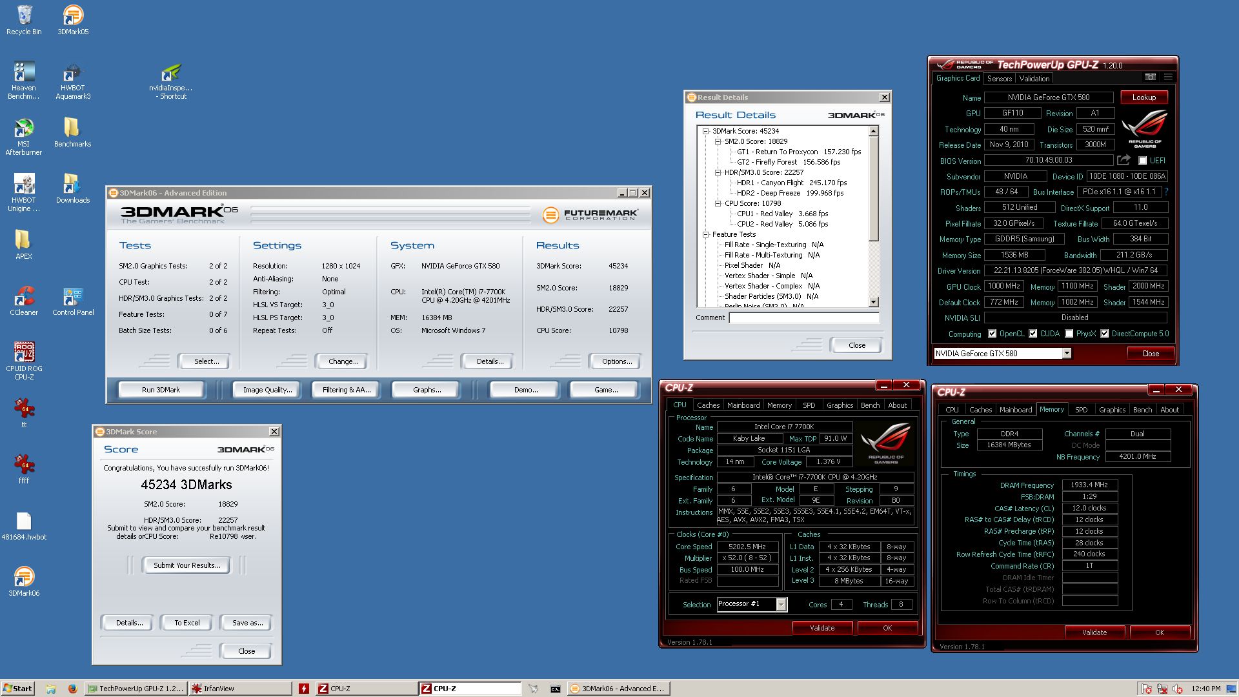The image size is (1239, 697).
Task: Click GPU-Z screenshot camera icon
Action: point(1150,77)
